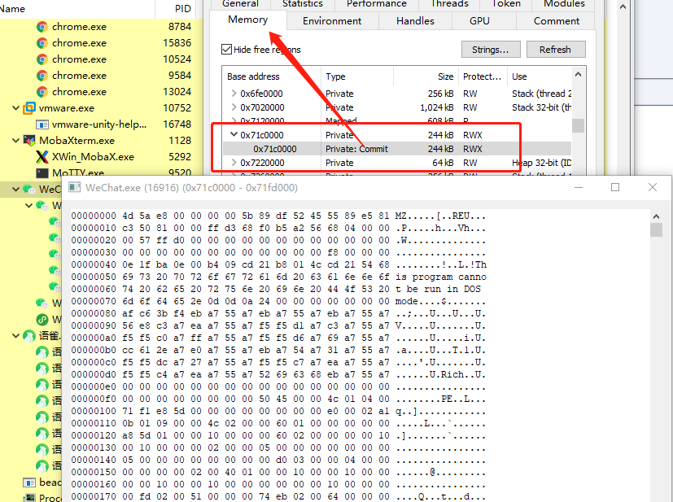Switch to the Memory tab
Screen dimensions: 673x502
pyautogui.click(x=247, y=20)
